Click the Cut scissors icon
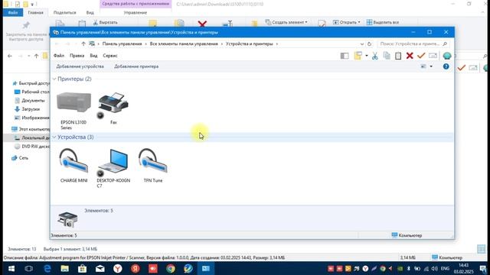This screenshot has width=490, height=275. [374, 56]
